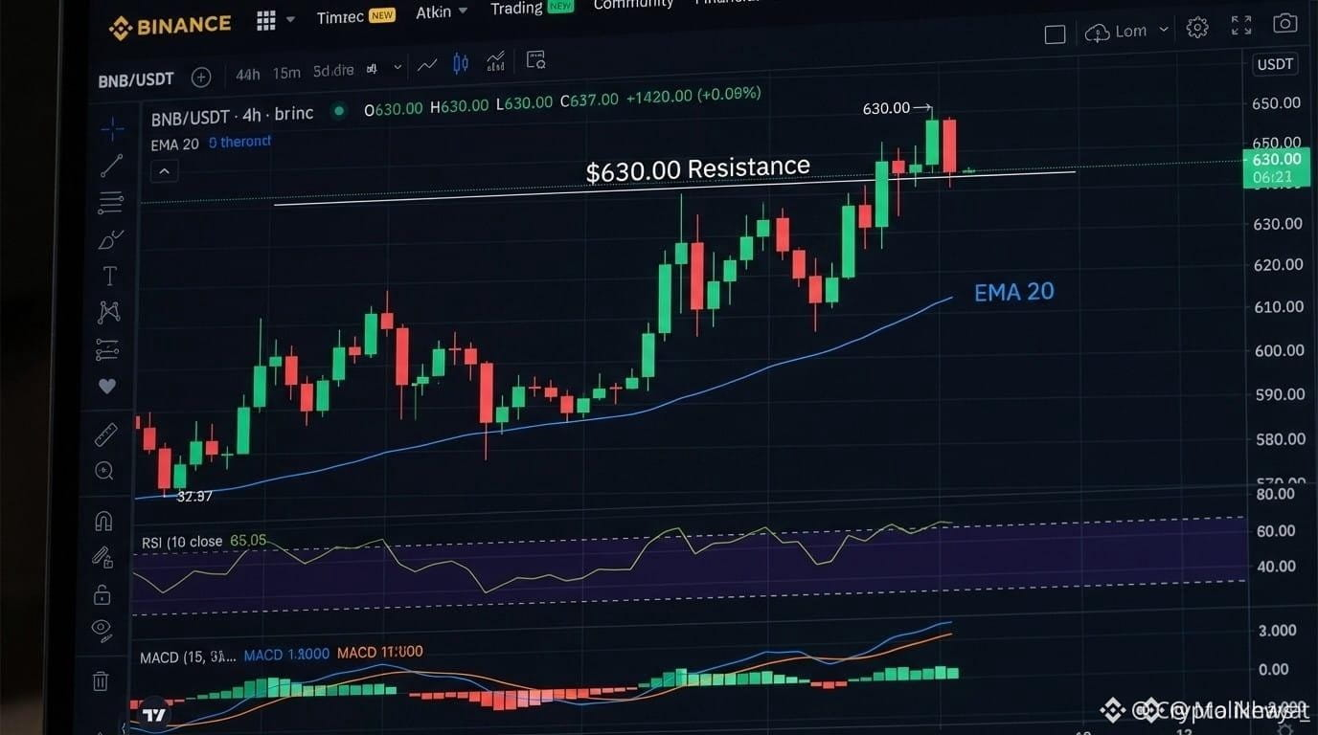Collapse the indicator legend with chevron

coord(164,171)
